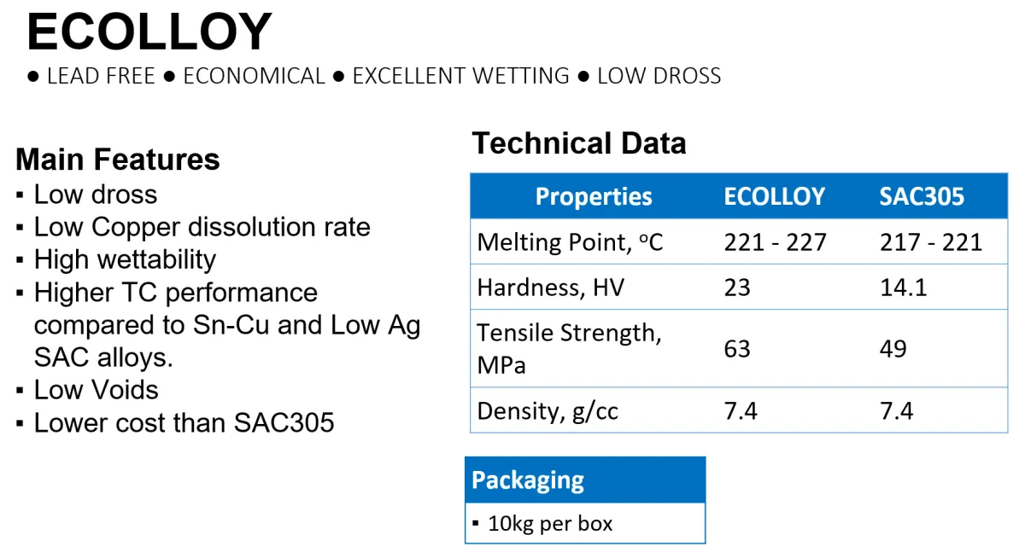
Task: Select the Main Features heading
Action: click(118, 160)
